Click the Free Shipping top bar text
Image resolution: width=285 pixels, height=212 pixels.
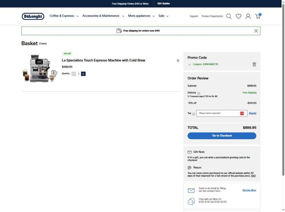pos(130,4)
